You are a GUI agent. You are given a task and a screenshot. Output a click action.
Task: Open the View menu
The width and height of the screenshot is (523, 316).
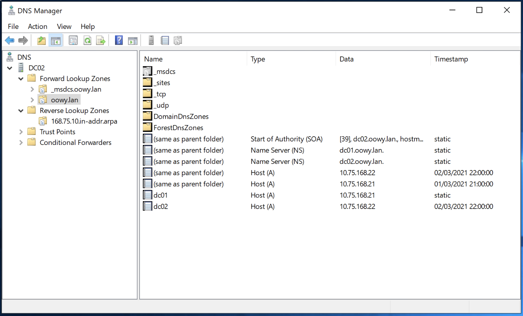[64, 27]
